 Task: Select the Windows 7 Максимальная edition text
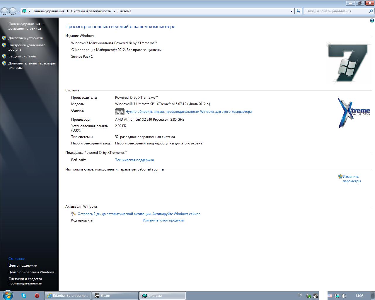114,43
